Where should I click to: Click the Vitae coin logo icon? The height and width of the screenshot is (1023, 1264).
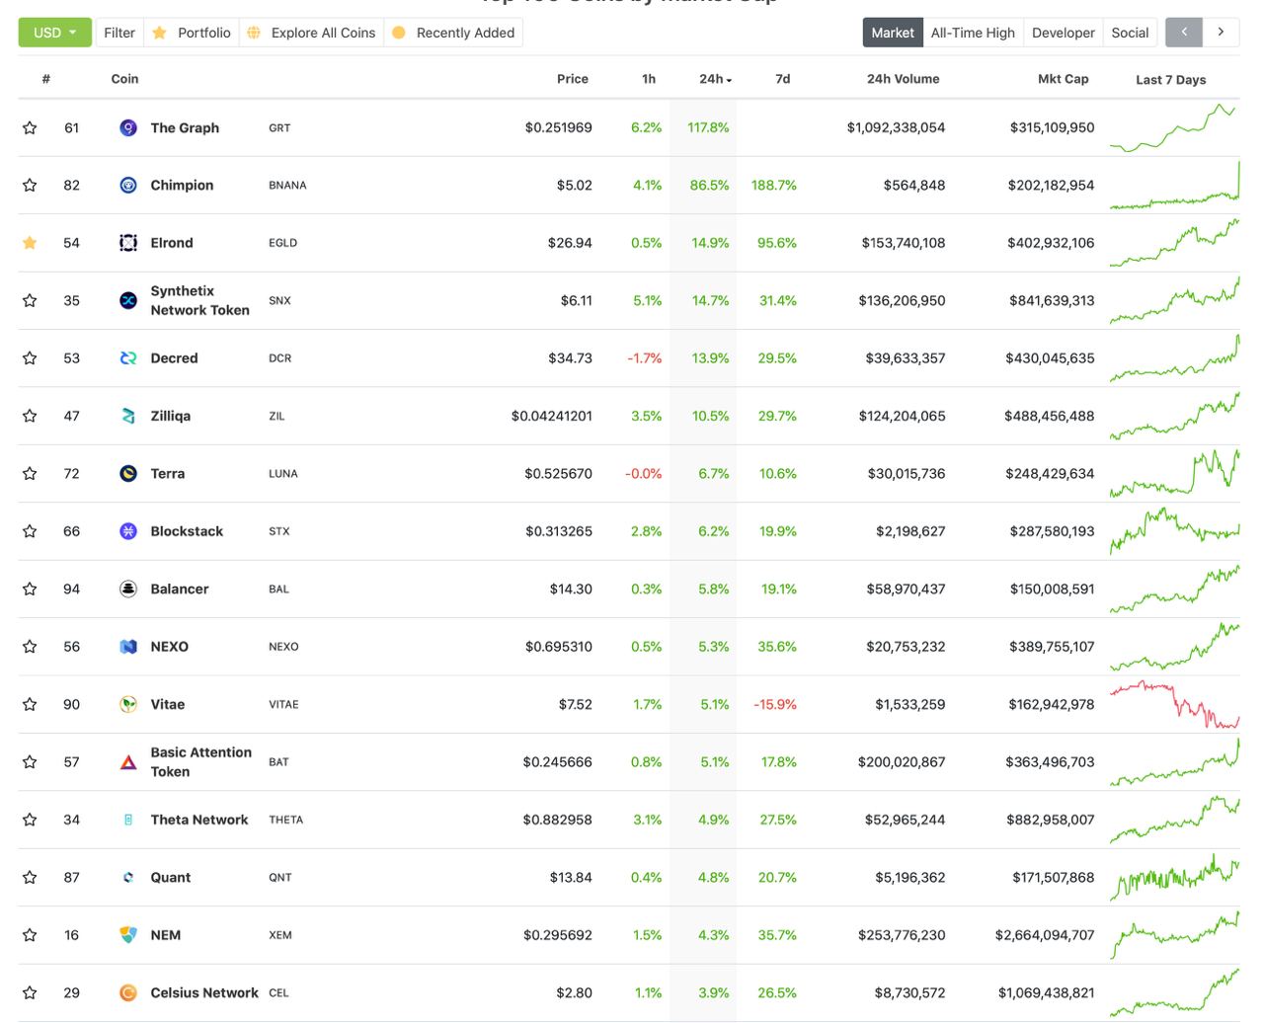coord(128,704)
